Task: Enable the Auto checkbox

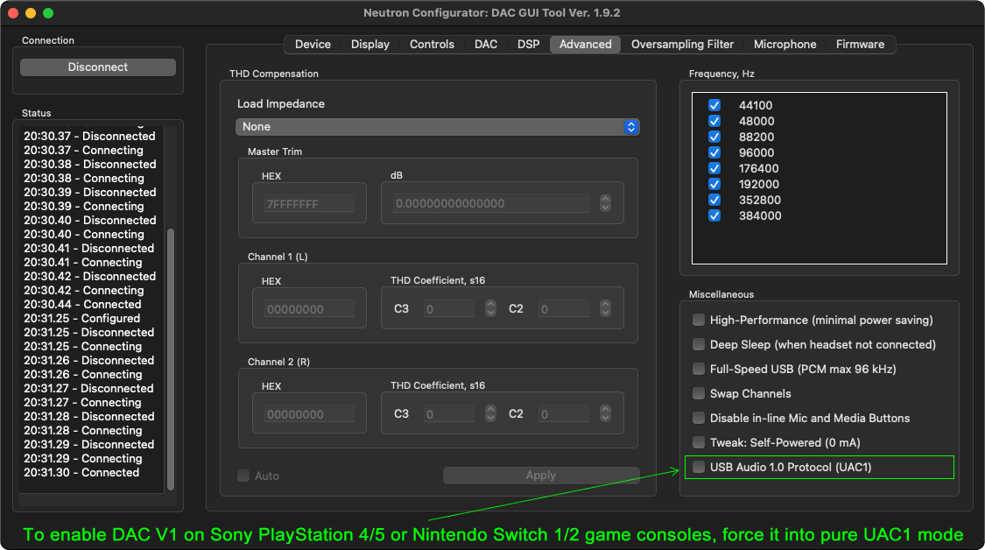Action: point(243,476)
